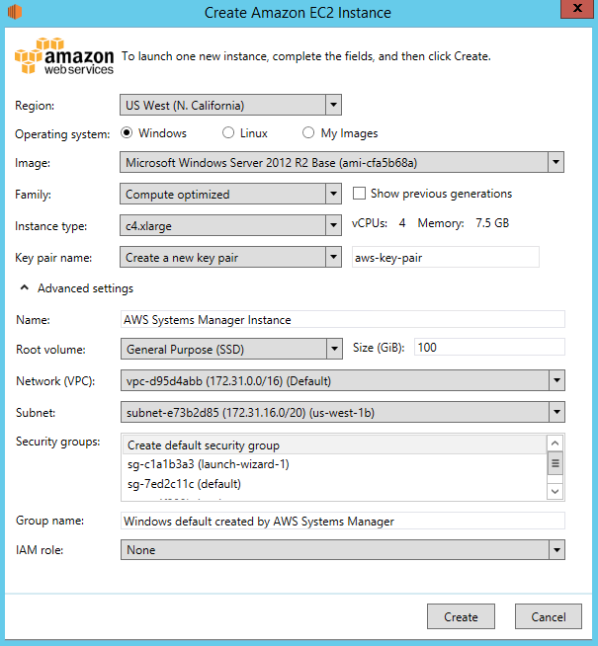The image size is (598, 646).
Task: Click the Amazon Web Services logo
Action: click(64, 56)
